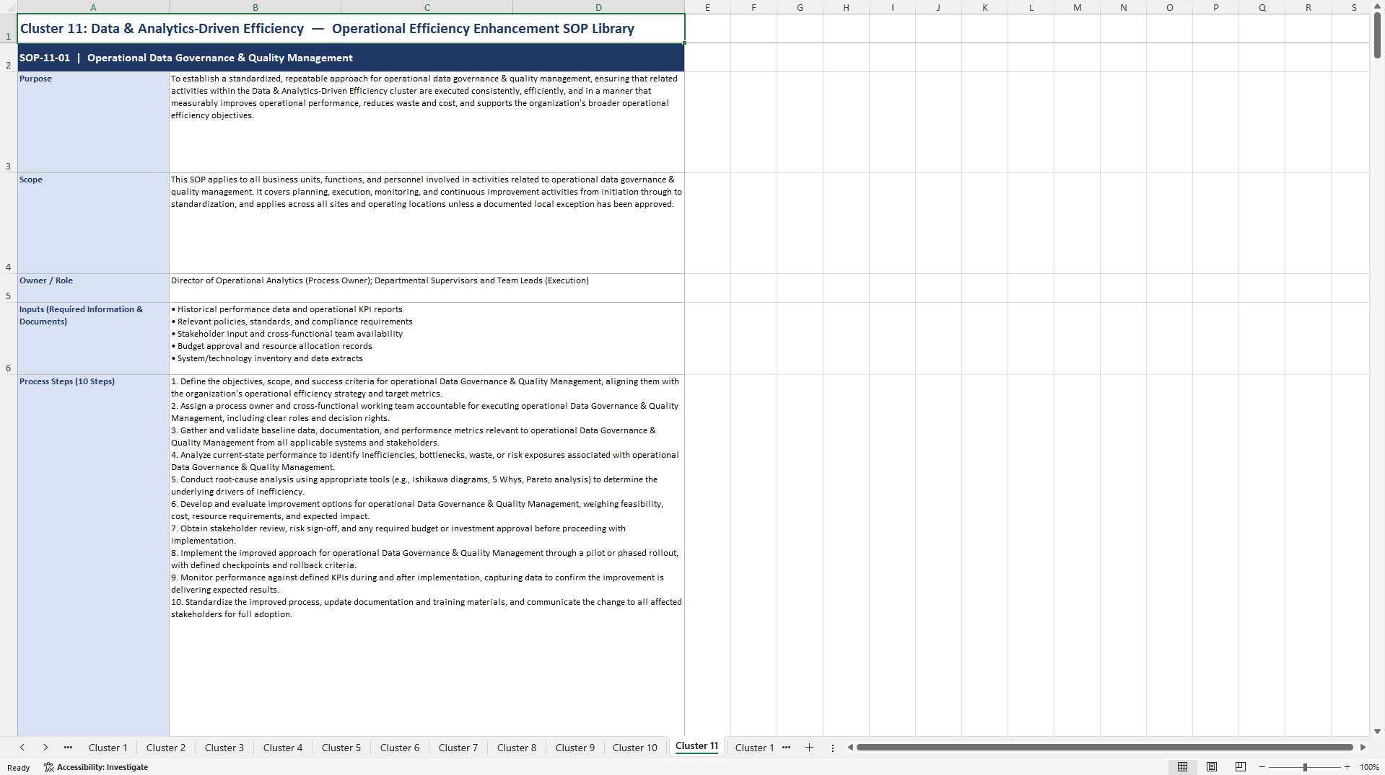Open the Cluster 4 sheet tab
Screen dimensions: 1385x775
pyautogui.click(x=283, y=748)
